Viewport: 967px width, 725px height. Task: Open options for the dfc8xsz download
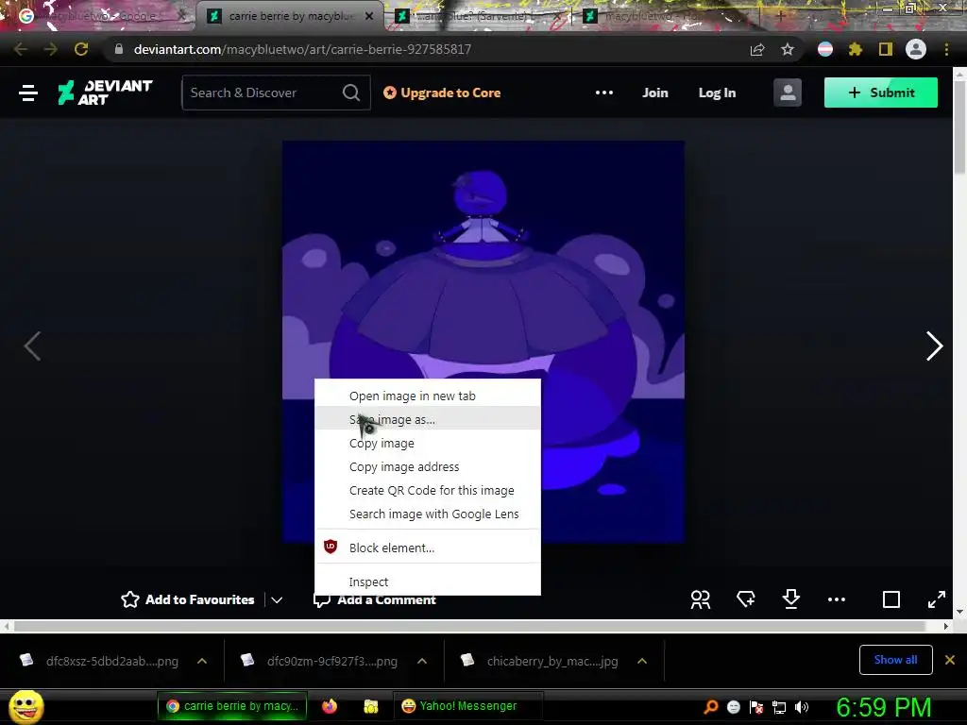pyautogui.click(x=202, y=661)
